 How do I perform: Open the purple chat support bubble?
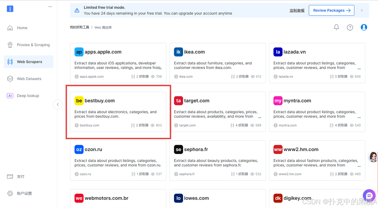coord(369,195)
